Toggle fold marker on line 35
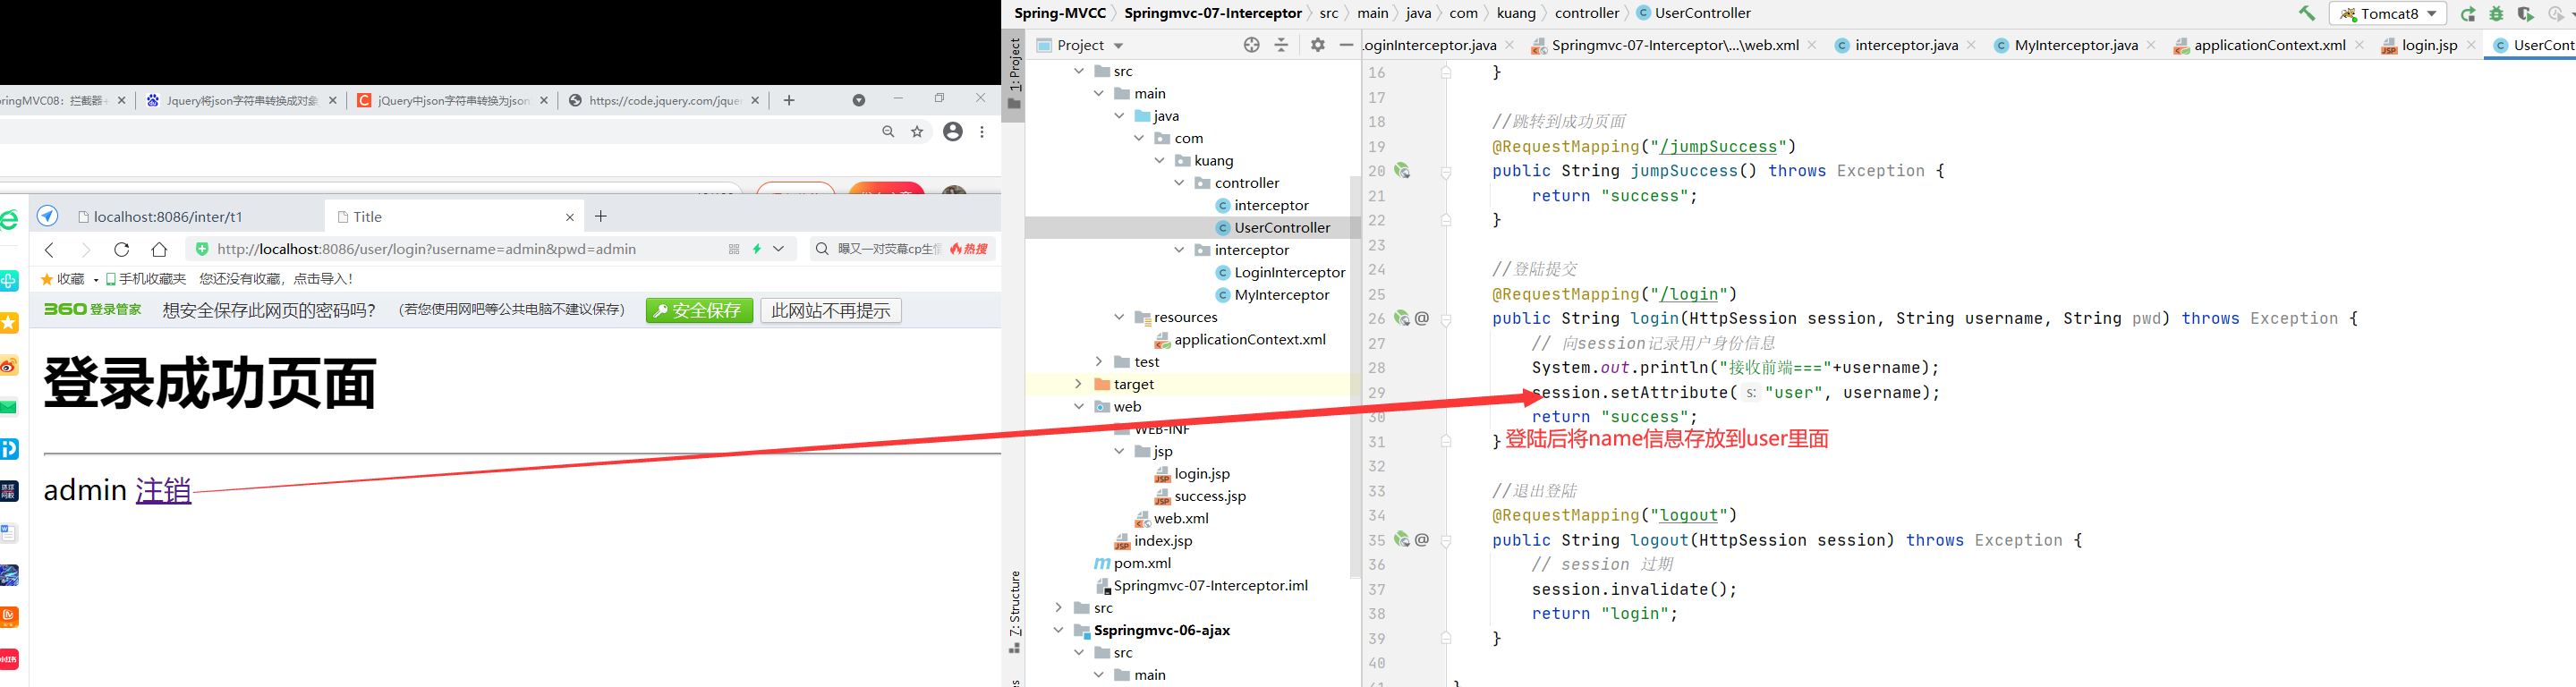This screenshot has height=687, width=2576. pos(1446,540)
